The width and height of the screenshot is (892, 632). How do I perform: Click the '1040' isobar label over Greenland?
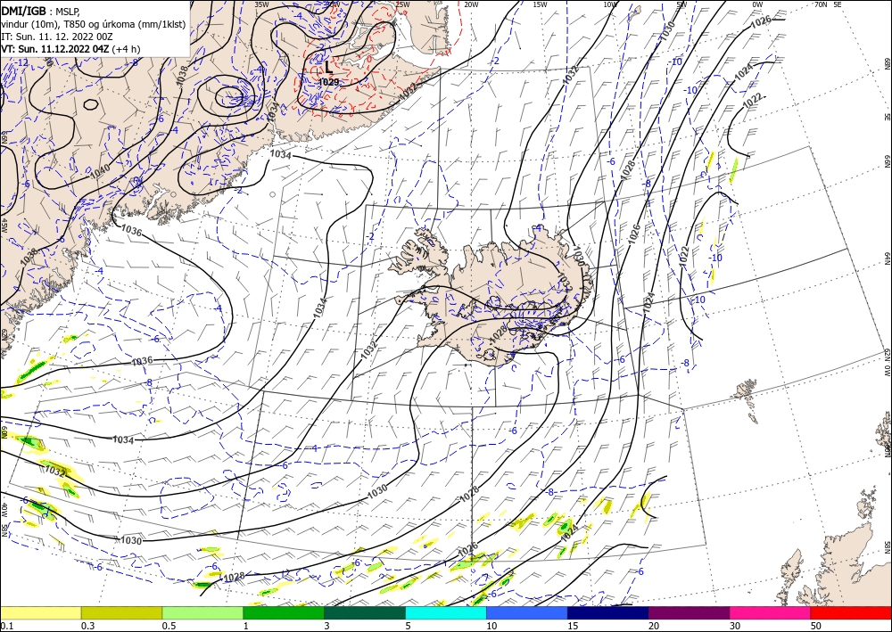coord(100,170)
